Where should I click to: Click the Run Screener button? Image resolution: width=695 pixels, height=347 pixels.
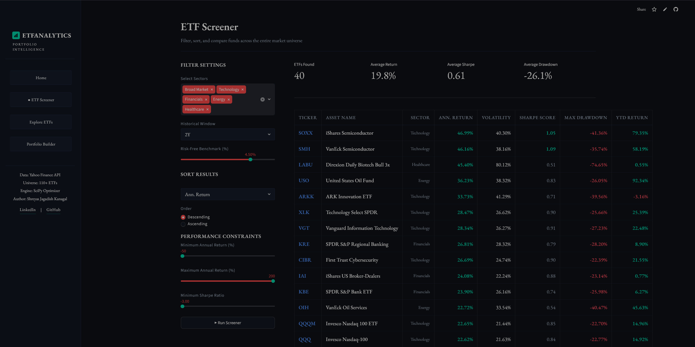pyautogui.click(x=228, y=323)
